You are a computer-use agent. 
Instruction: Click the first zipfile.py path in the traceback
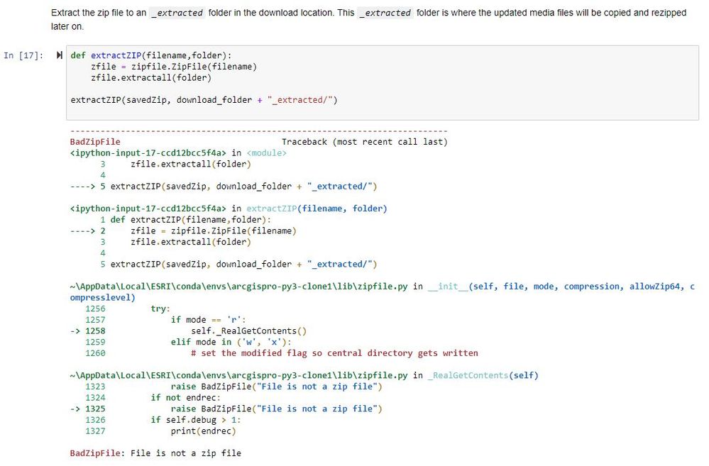pos(239,287)
